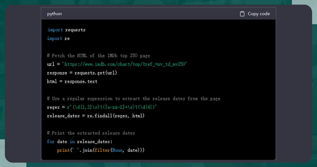317x167 pixels.
Task: Click the line 'response = requests.get(url)'
Action: [82, 73]
